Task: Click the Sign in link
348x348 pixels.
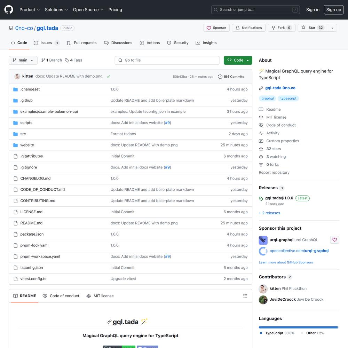Action: [313, 10]
